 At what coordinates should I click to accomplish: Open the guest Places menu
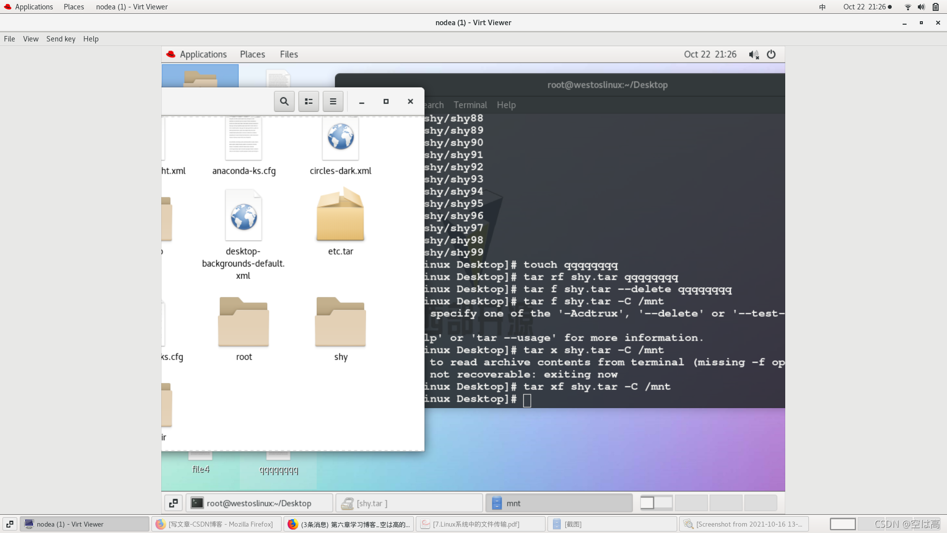point(253,54)
